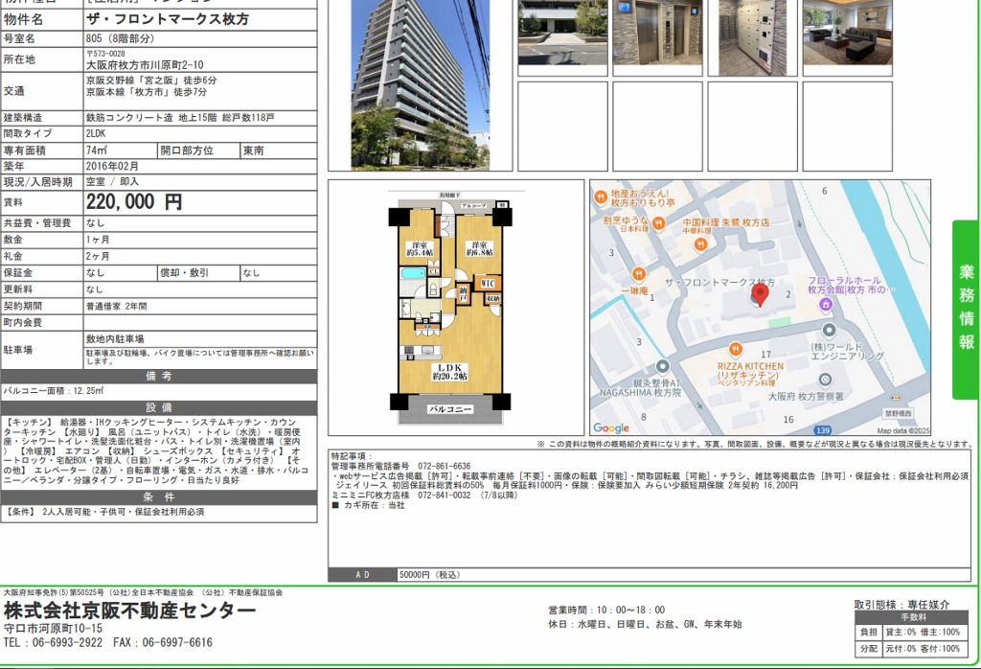Click the フローラルホール purple map marker
This screenshot has width=981, height=669.
(825, 305)
